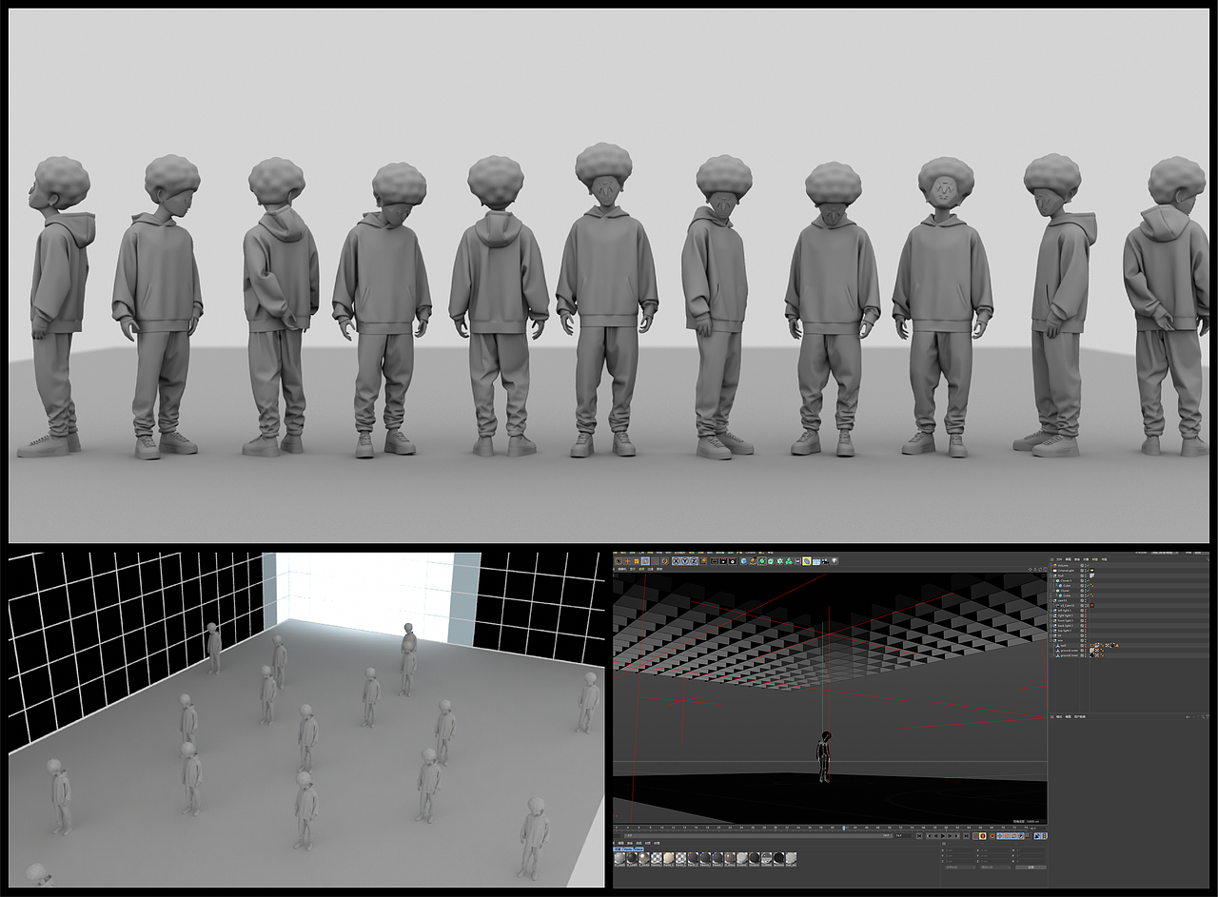Select the Pen spline tool icon
Viewport: 1218px width, 897px height.
755,561
